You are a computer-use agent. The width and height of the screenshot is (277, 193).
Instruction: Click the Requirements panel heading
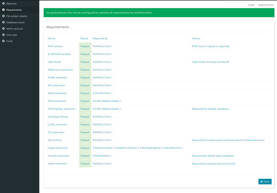(57, 27)
